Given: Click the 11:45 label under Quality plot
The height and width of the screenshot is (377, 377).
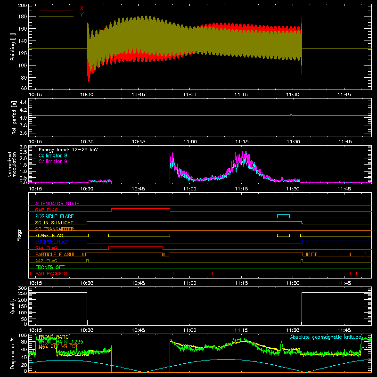Looking at the screenshot, I should [x=344, y=330].
